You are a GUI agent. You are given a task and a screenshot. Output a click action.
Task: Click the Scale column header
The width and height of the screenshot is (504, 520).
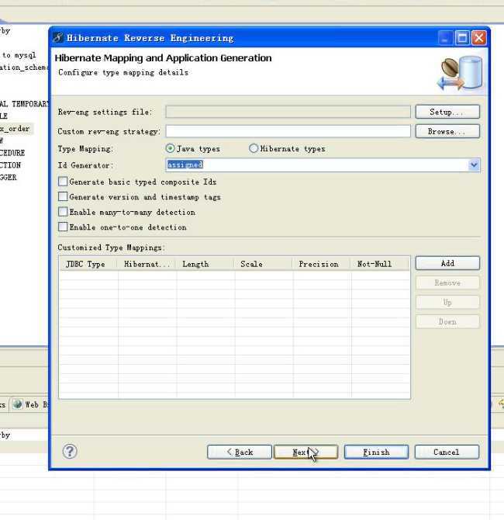pyautogui.click(x=264, y=265)
